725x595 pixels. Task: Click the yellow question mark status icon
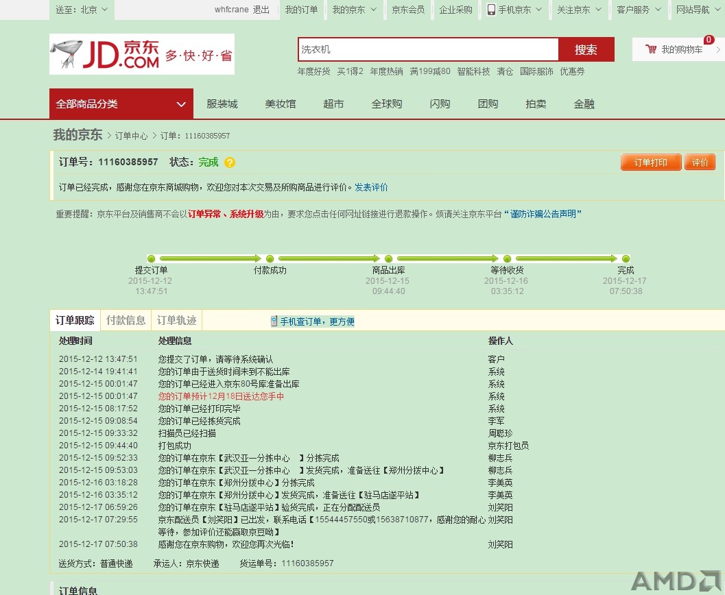click(229, 162)
